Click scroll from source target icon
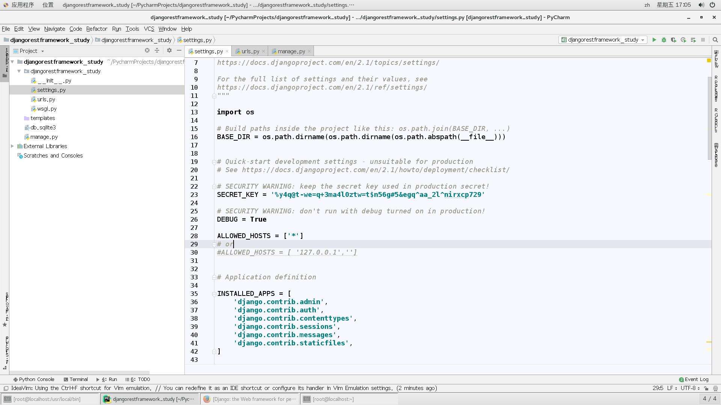 click(x=147, y=51)
